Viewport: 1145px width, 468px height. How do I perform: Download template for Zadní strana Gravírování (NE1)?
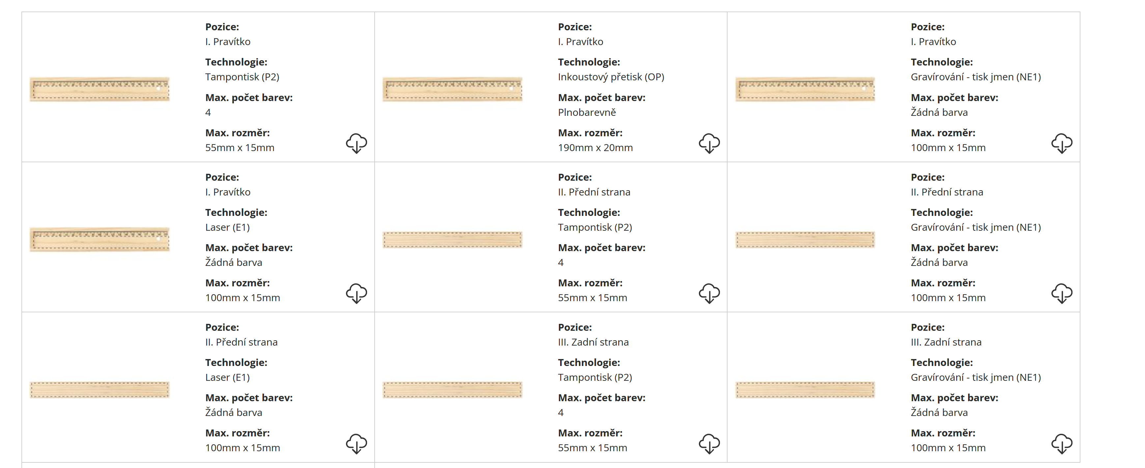click(1061, 443)
